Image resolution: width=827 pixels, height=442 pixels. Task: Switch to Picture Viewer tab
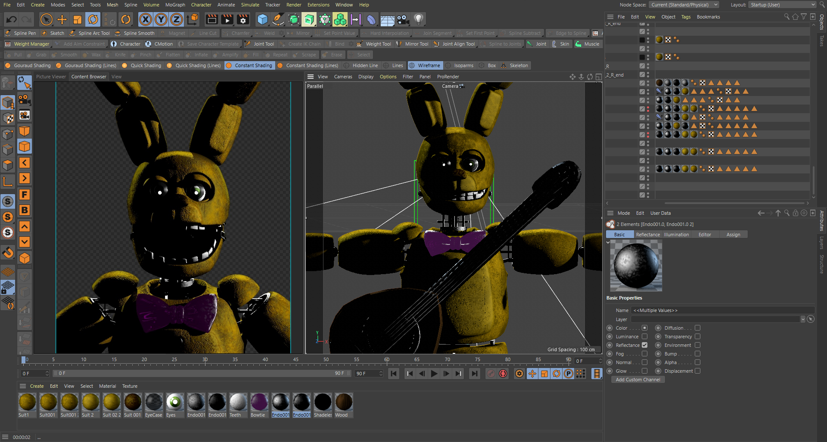click(x=51, y=77)
